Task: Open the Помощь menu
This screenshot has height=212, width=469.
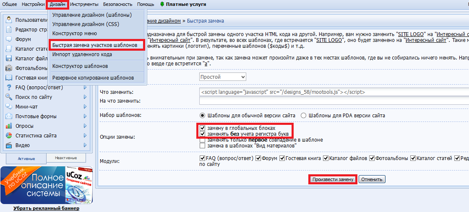Action: pyautogui.click(x=146, y=4)
